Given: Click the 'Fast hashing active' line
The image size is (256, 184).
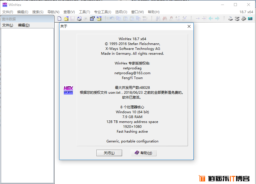Looking at the screenshot, I should (132, 132).
